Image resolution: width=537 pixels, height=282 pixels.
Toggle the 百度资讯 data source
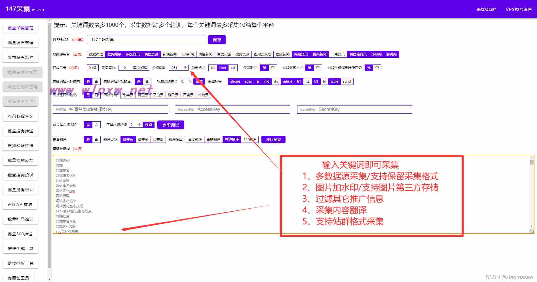point(151,54)
